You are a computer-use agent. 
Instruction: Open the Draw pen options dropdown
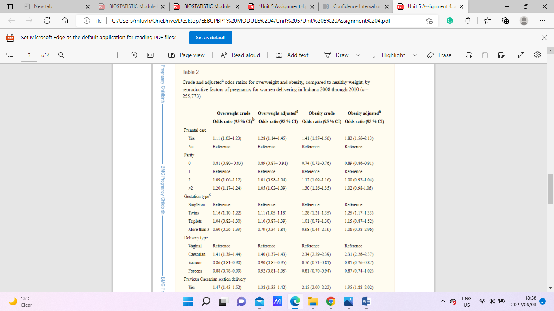coord(357,55)
